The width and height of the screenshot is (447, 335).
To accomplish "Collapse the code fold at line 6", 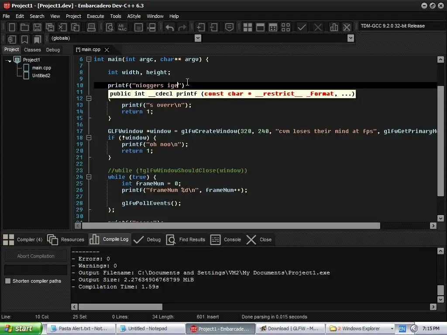I will point(89,59).
